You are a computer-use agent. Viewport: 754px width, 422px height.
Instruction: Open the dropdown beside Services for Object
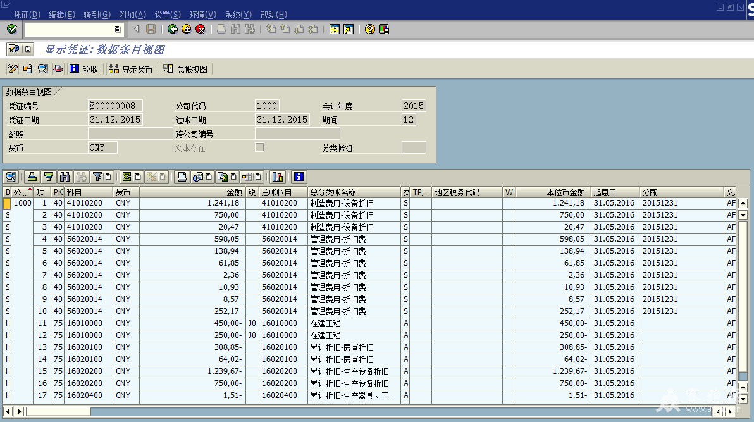click(x=28, y=49)
